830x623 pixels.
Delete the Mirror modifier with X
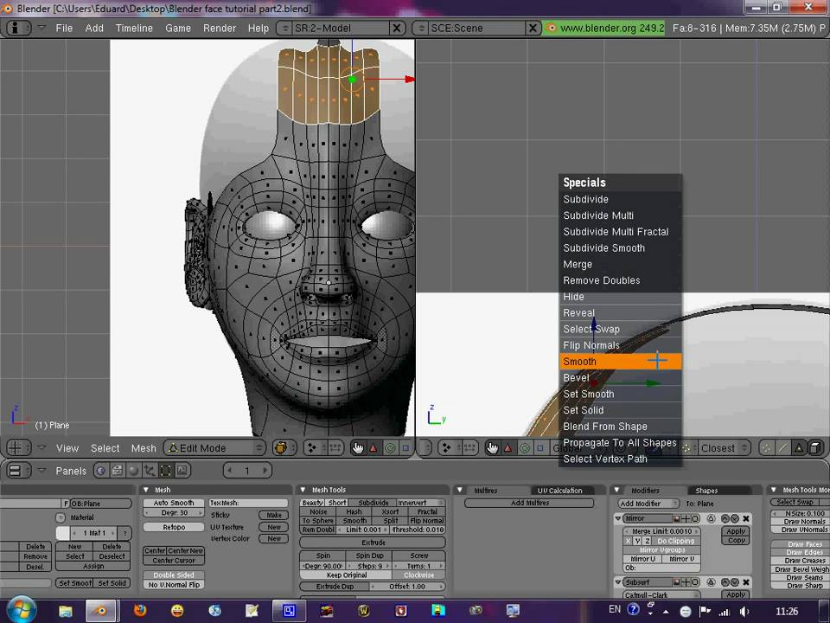tap(746, 518)
